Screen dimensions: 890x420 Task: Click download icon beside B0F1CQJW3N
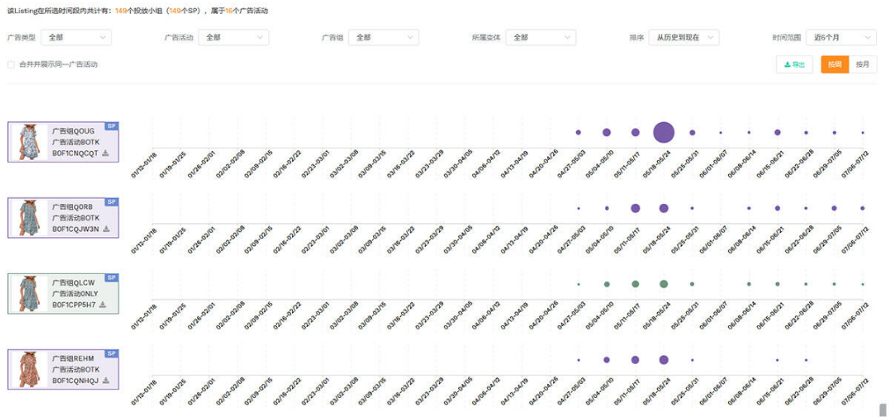(106, 228)
